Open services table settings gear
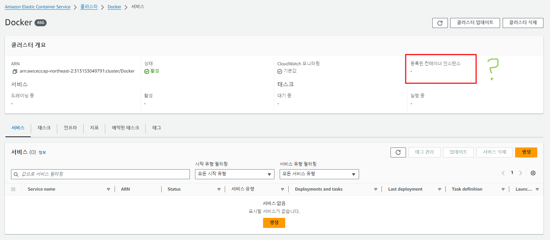 tap(533, 173)
